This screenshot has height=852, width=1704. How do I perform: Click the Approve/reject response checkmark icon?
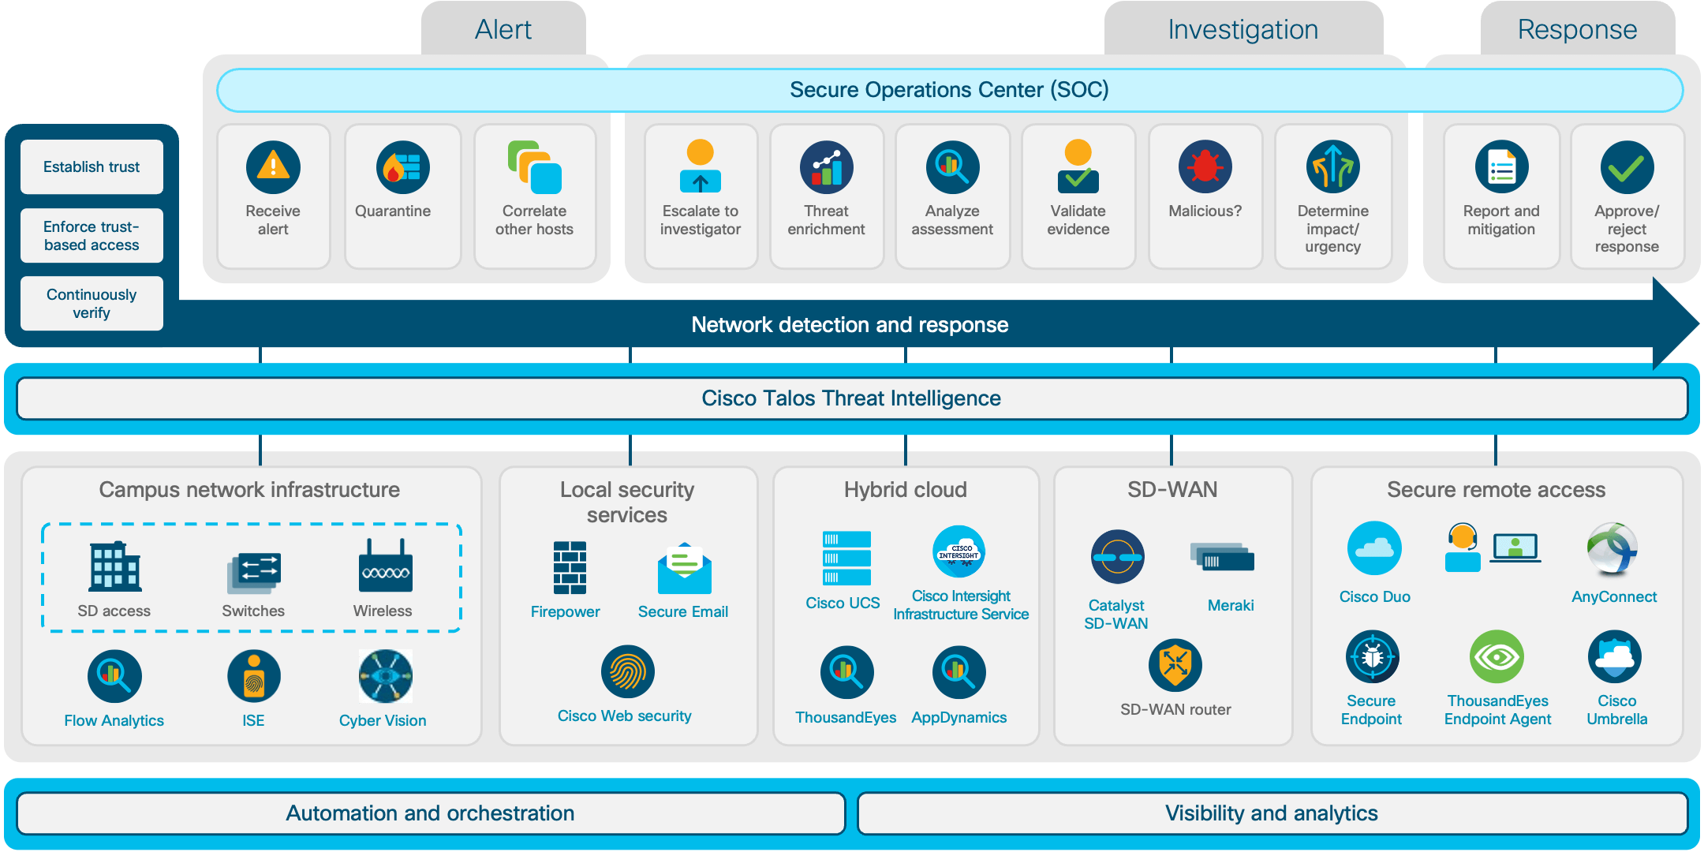1627,167
